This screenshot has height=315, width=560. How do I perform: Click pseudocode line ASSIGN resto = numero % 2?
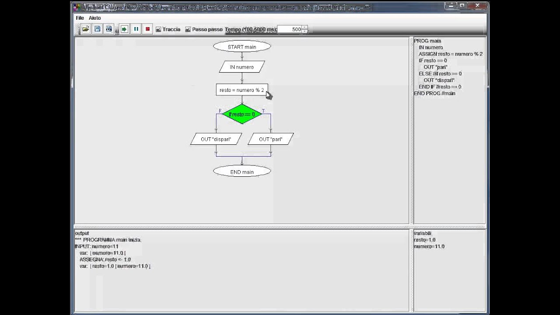(x=451, y=54)
